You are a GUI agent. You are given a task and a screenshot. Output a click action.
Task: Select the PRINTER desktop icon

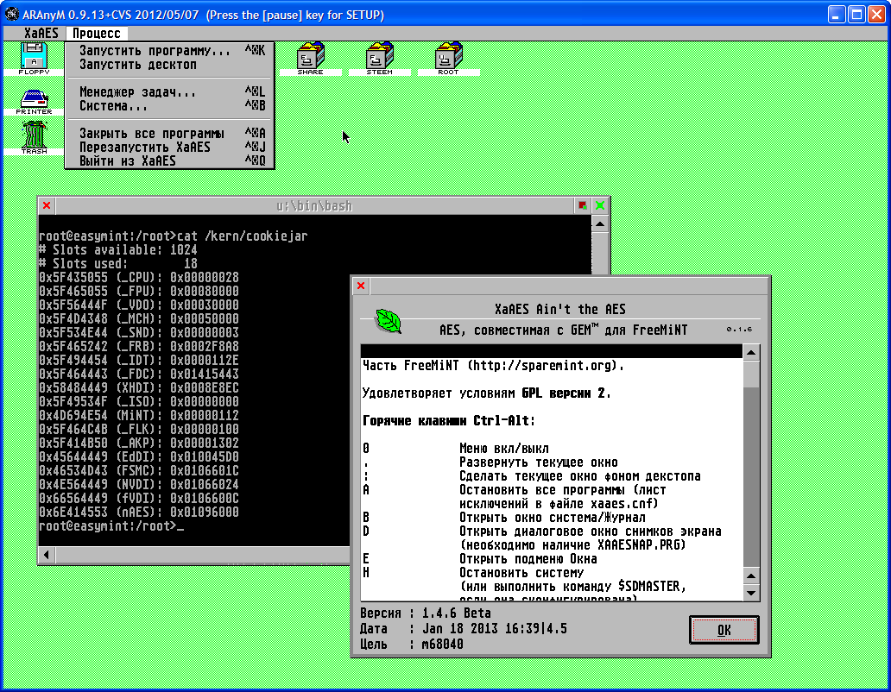tap(34, 102)
